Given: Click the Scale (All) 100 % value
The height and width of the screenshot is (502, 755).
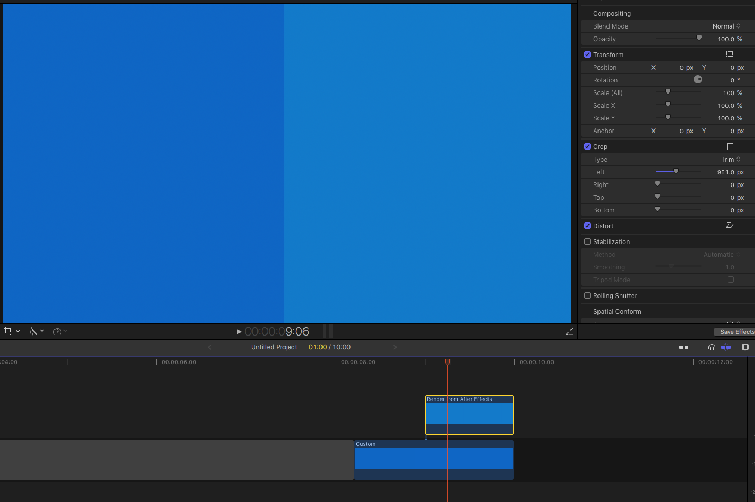Looking at the screenshot, I should click(733, 93).
